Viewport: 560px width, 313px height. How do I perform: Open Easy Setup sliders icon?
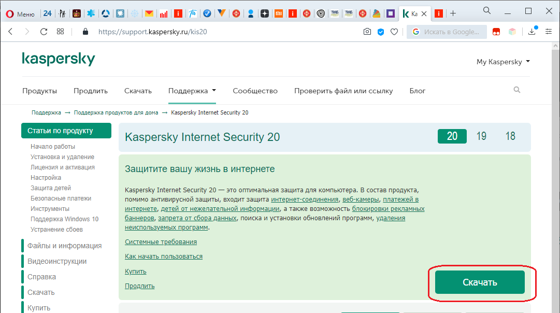(549, 32)
